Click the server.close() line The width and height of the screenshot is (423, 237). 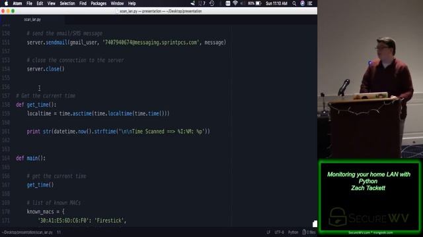click(x=46, y=69)
